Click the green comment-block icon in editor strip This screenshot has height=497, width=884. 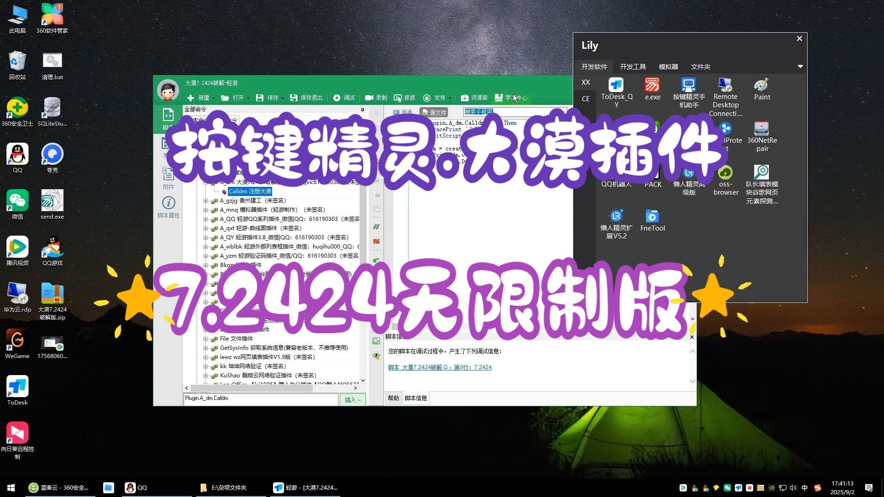[376, 226]
